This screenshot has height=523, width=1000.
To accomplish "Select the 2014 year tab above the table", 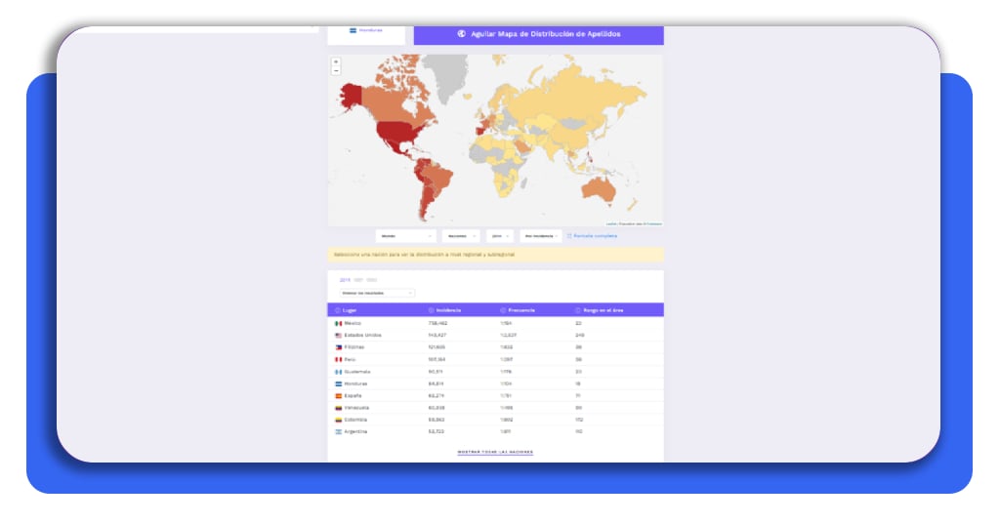I will (345, 280).
